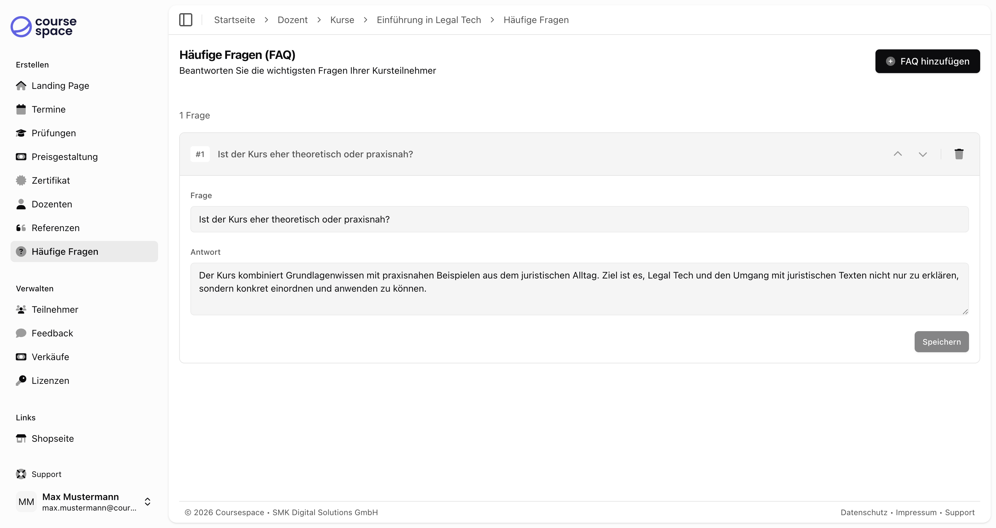
Task: Open Termine via the calendar icon
Action: (x=21, y=109)
